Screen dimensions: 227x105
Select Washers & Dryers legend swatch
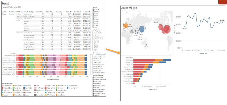[2, 88]
